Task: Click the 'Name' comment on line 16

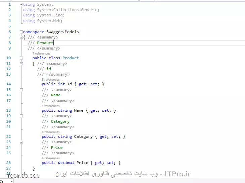Action: [x=55, y=95]
